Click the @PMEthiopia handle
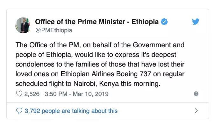Viewport: 215px width, 128px height. pos(54,30)
